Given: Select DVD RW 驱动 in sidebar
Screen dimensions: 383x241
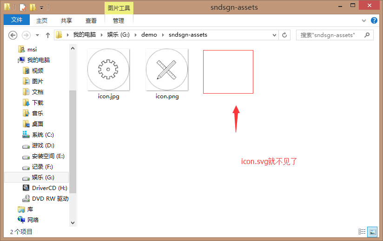Looking at the screenshot, I should coord(50,199).
